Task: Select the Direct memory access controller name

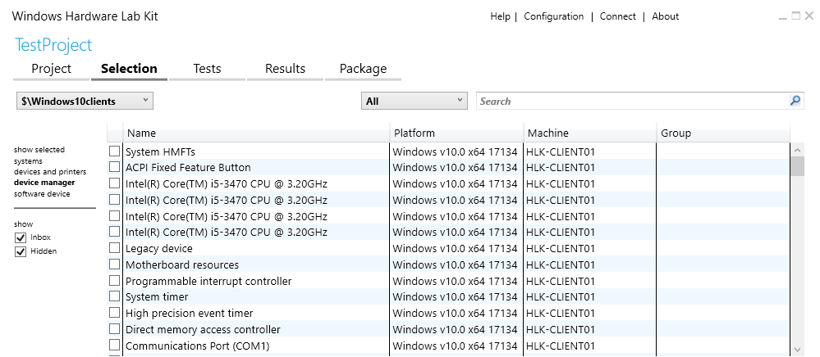Action: [x=203, y=329]
